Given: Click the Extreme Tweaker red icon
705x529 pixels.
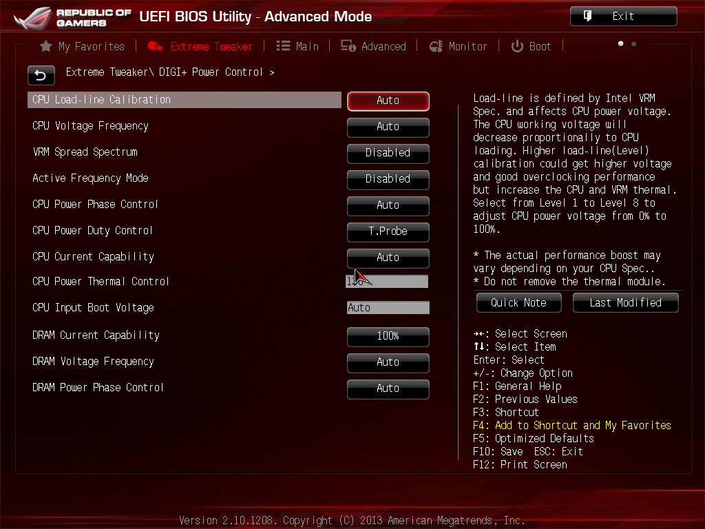Looking at the screenshot, I should point(155,46).
